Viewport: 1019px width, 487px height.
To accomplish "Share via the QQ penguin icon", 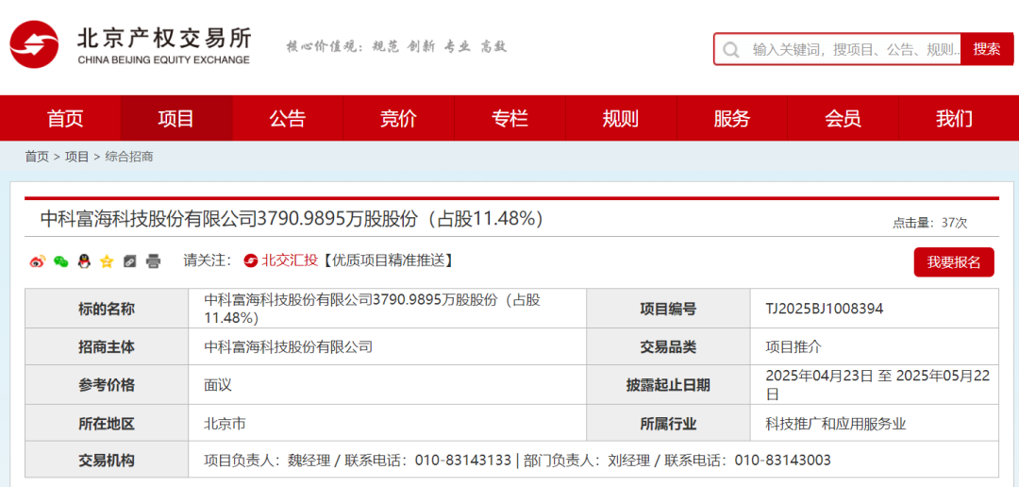I will tap(84, 261).
